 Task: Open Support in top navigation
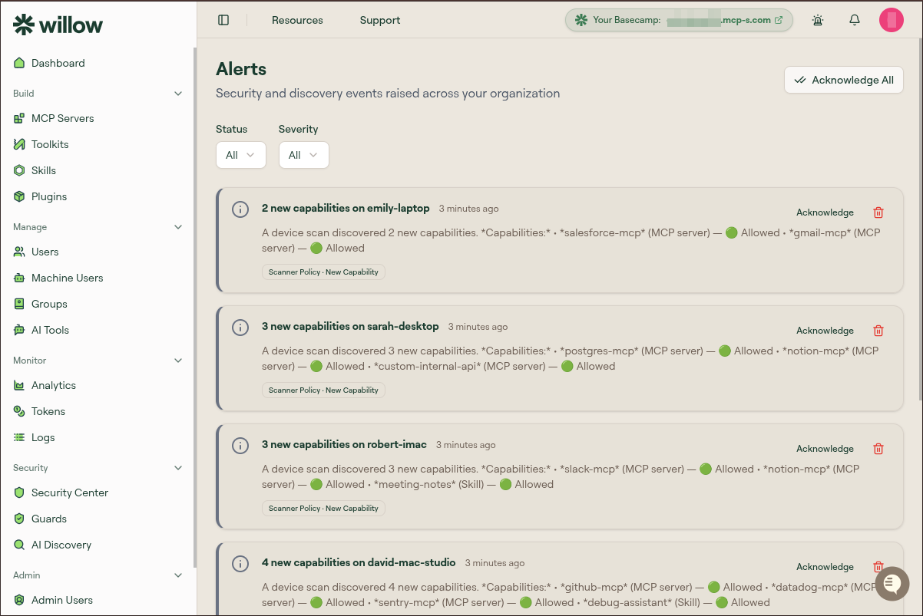point(380,20)
